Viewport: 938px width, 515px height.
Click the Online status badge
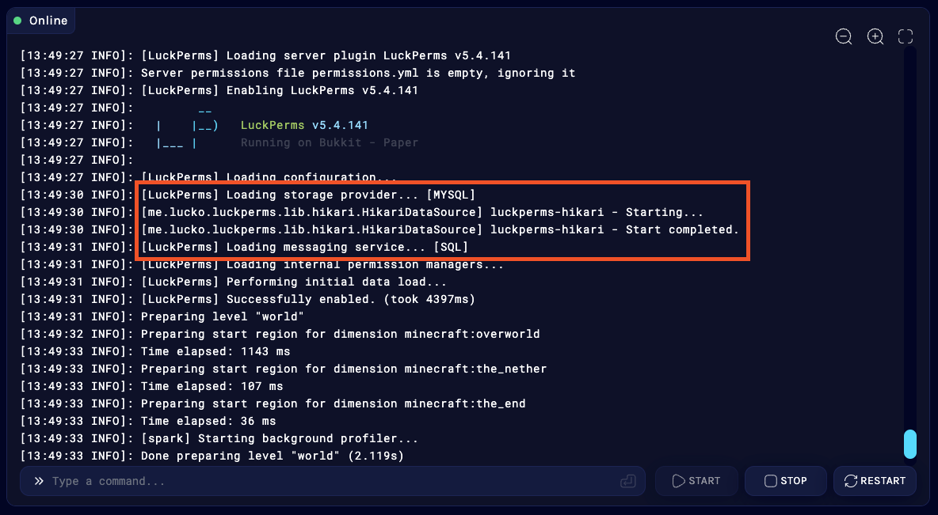click(41, 21)
